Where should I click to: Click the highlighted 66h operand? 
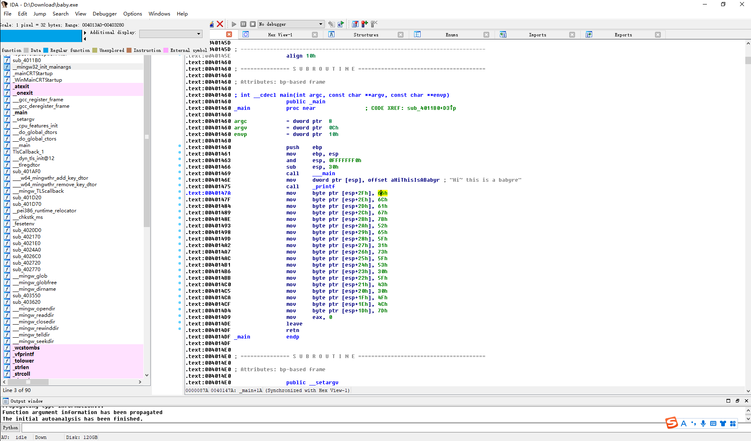[383, 193]
